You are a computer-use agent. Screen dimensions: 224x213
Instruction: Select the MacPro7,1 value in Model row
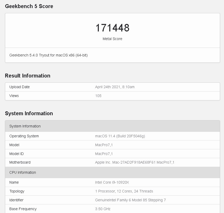pos(104,145)
